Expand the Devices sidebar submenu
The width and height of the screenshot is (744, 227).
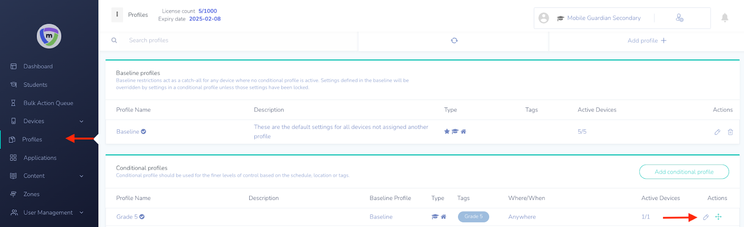click(x=81, y=121)
